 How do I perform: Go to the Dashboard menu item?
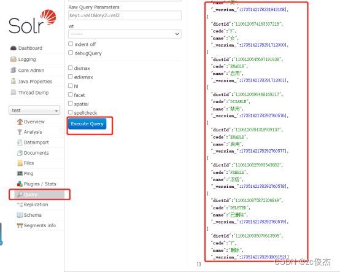click(x=30, y=48)
